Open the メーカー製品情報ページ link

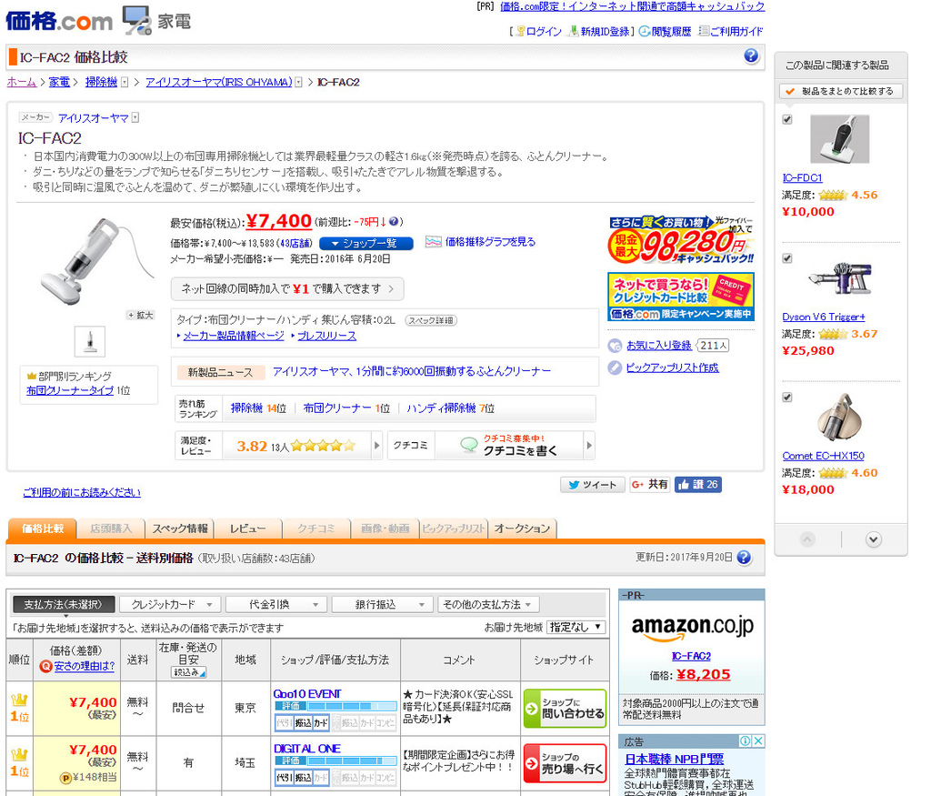tap(234, 336)
